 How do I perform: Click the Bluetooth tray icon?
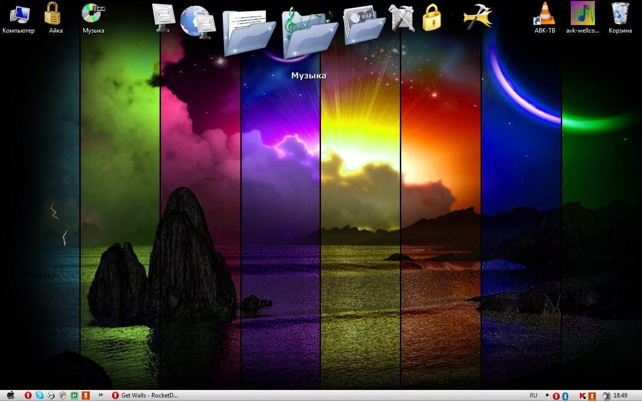point(565,396)
